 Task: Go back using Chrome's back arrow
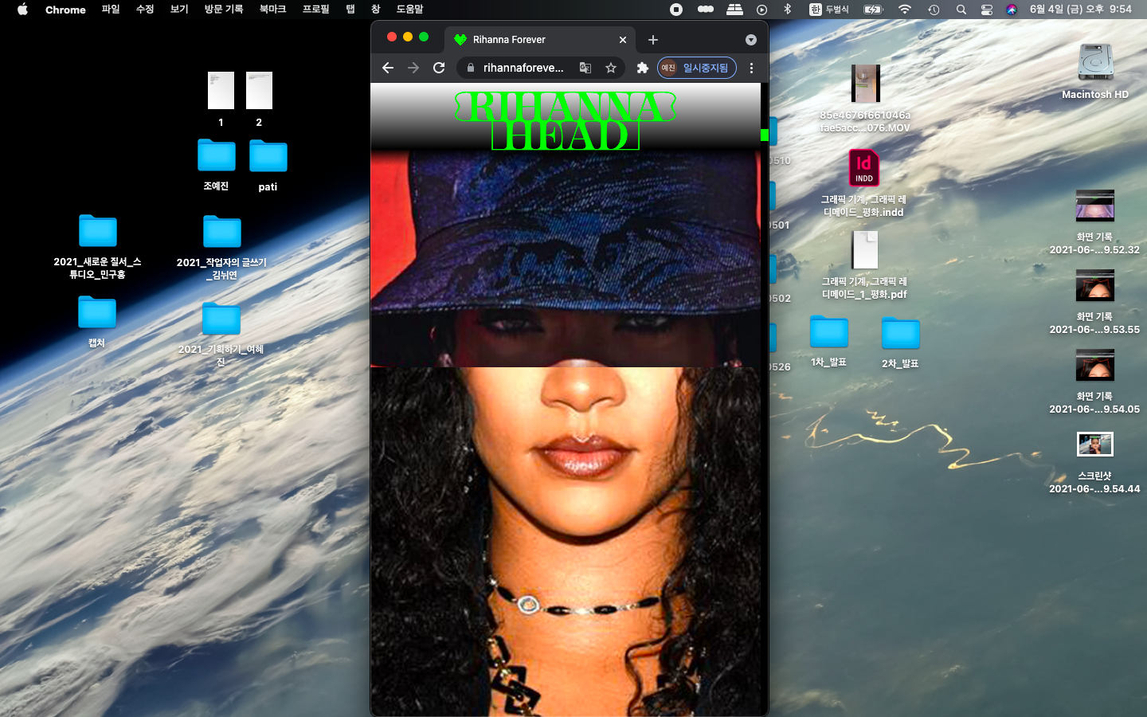click(x=388, y=68)
